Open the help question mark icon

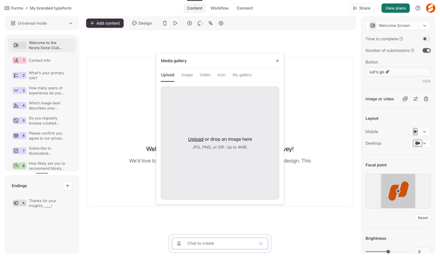coord(418,8)
